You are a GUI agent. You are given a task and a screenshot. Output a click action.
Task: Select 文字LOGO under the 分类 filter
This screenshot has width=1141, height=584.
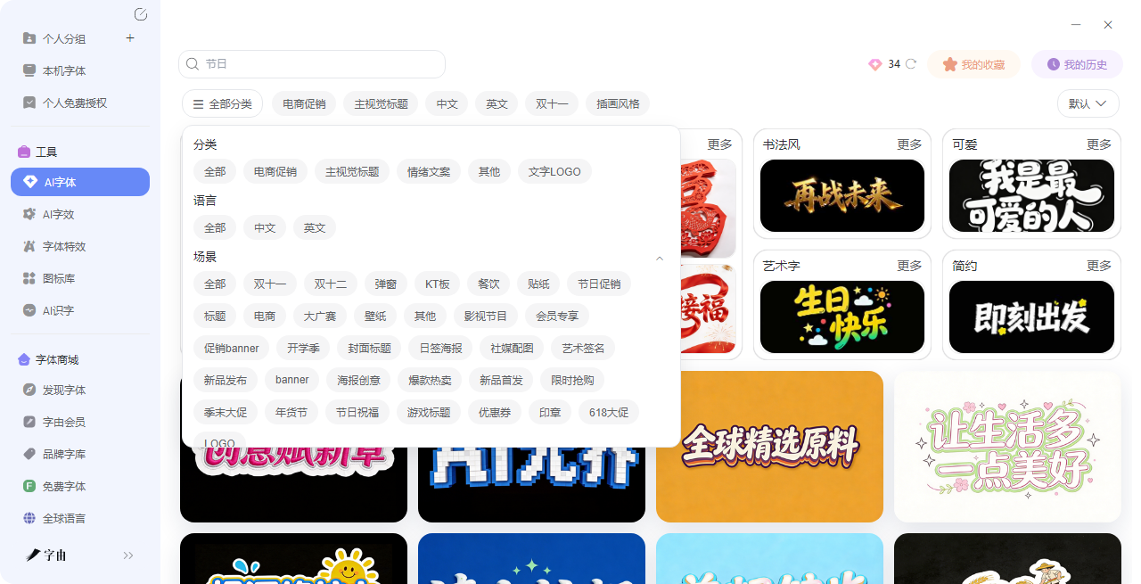click(554, 171)
